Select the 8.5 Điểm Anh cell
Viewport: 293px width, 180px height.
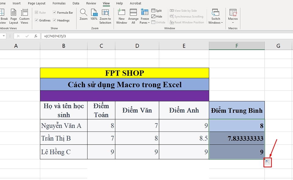[x=184, y=138]
